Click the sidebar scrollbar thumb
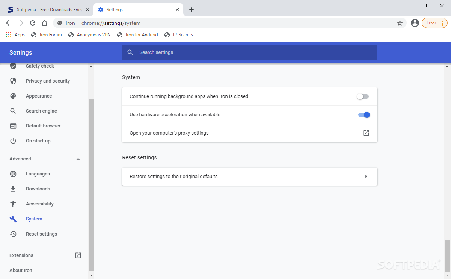Image resolution: width=451 pixels, height=279 pixels. tap(91, 185)
